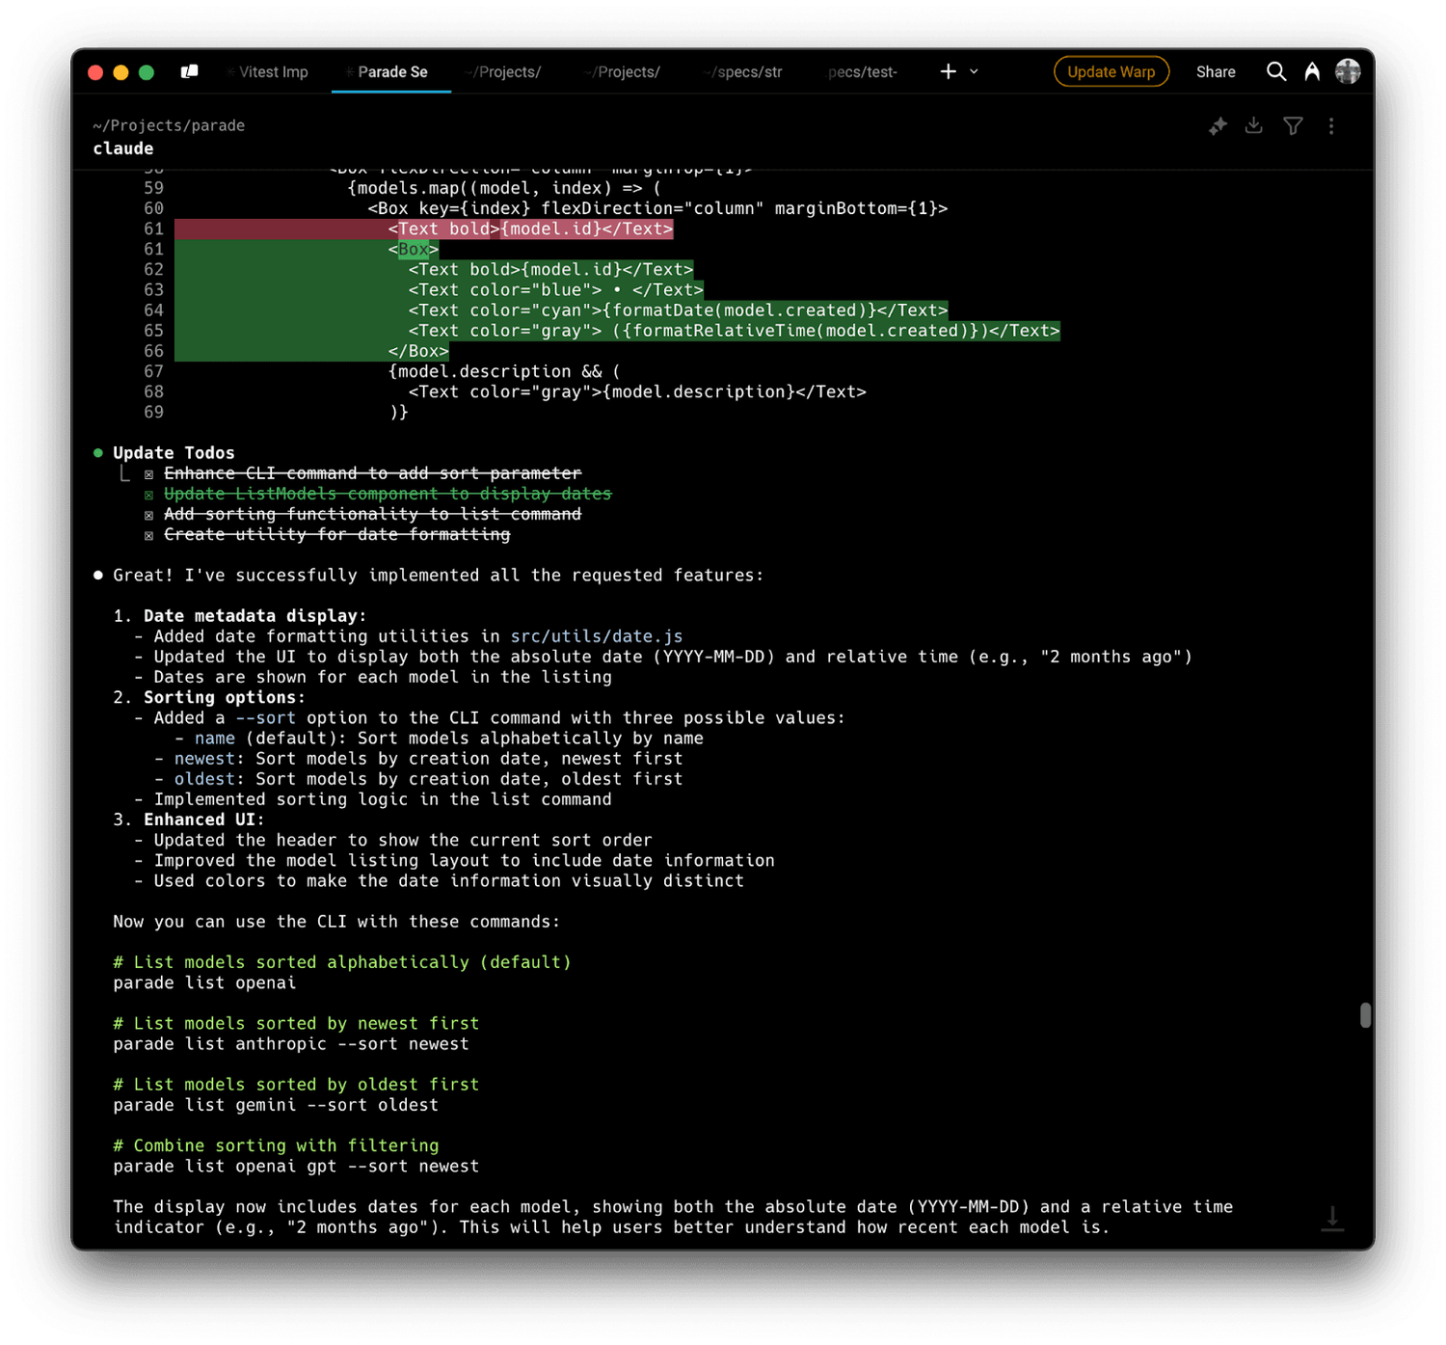
Task: Open a new tab with the plus icon
Action: tap(948, 70)
